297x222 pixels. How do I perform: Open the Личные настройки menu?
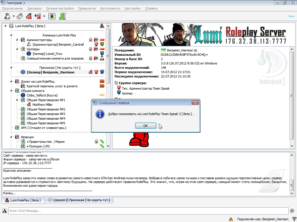pyautogui.click(x=60, y=8)
